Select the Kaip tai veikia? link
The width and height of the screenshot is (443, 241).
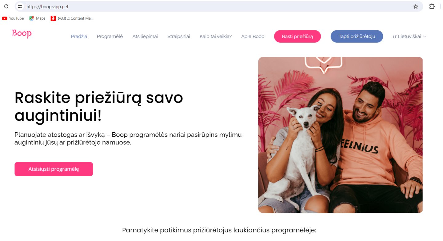[x=216, y=37]
